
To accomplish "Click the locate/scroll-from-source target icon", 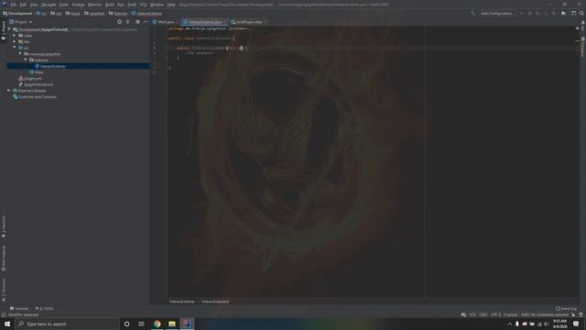I will [120, 22].
